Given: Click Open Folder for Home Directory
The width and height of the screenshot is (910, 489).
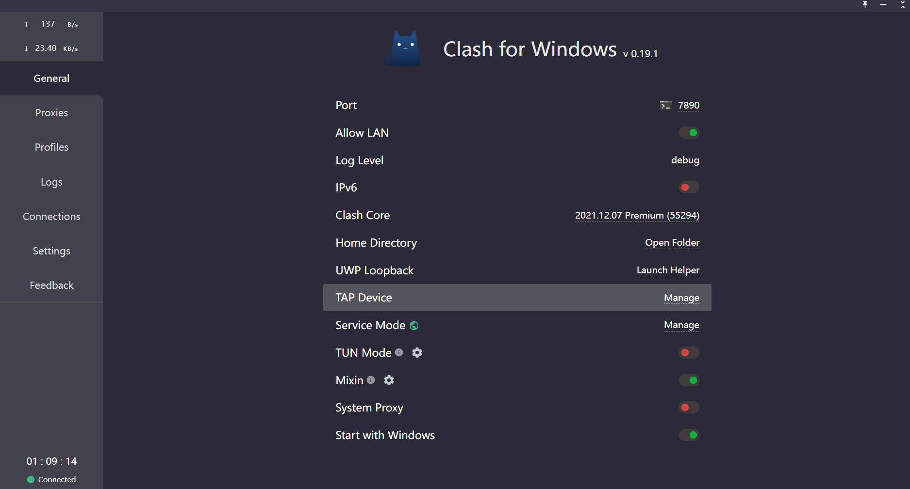Looking at the screenshot, I should click(x=672, y=243).
